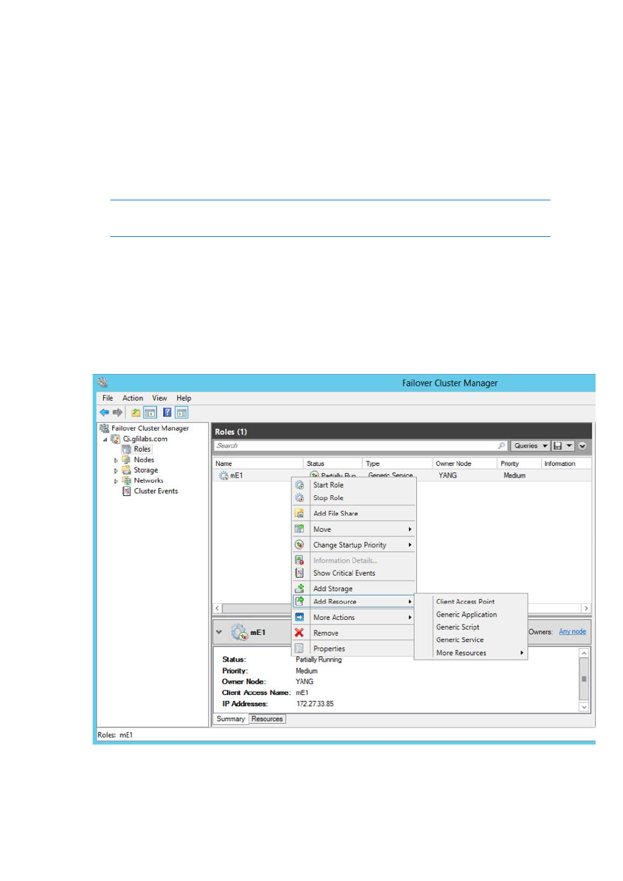Click the Failover Cluster Manager title bar icon
The image size is (623, 881).
(x=102, y=383)
